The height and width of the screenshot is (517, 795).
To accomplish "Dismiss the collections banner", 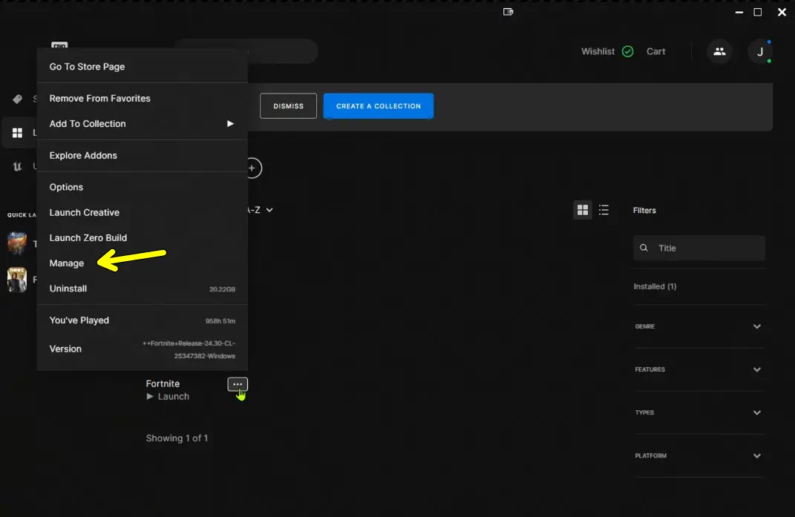I will (288, 106).
